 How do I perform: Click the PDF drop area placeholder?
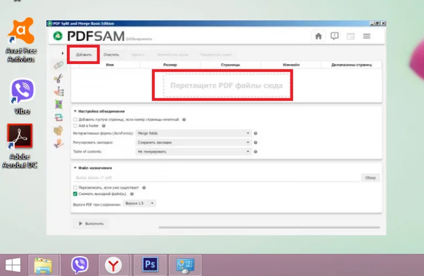(226, 86)
